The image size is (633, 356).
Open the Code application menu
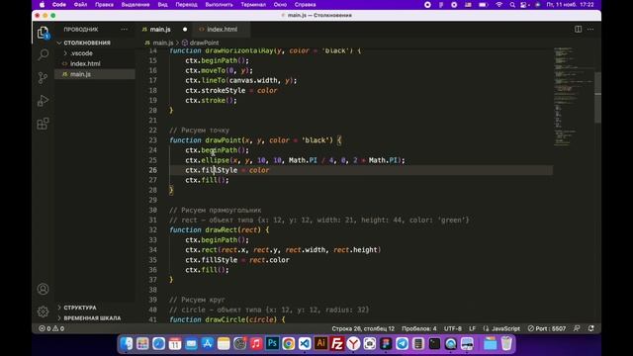pos(59,5)
